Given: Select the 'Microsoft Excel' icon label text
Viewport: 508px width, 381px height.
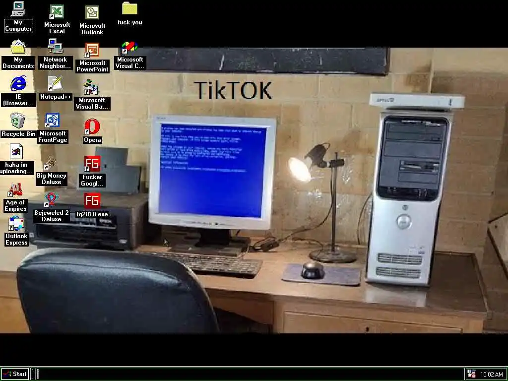Looking at the screenshot, I should (x=57, y=28).
